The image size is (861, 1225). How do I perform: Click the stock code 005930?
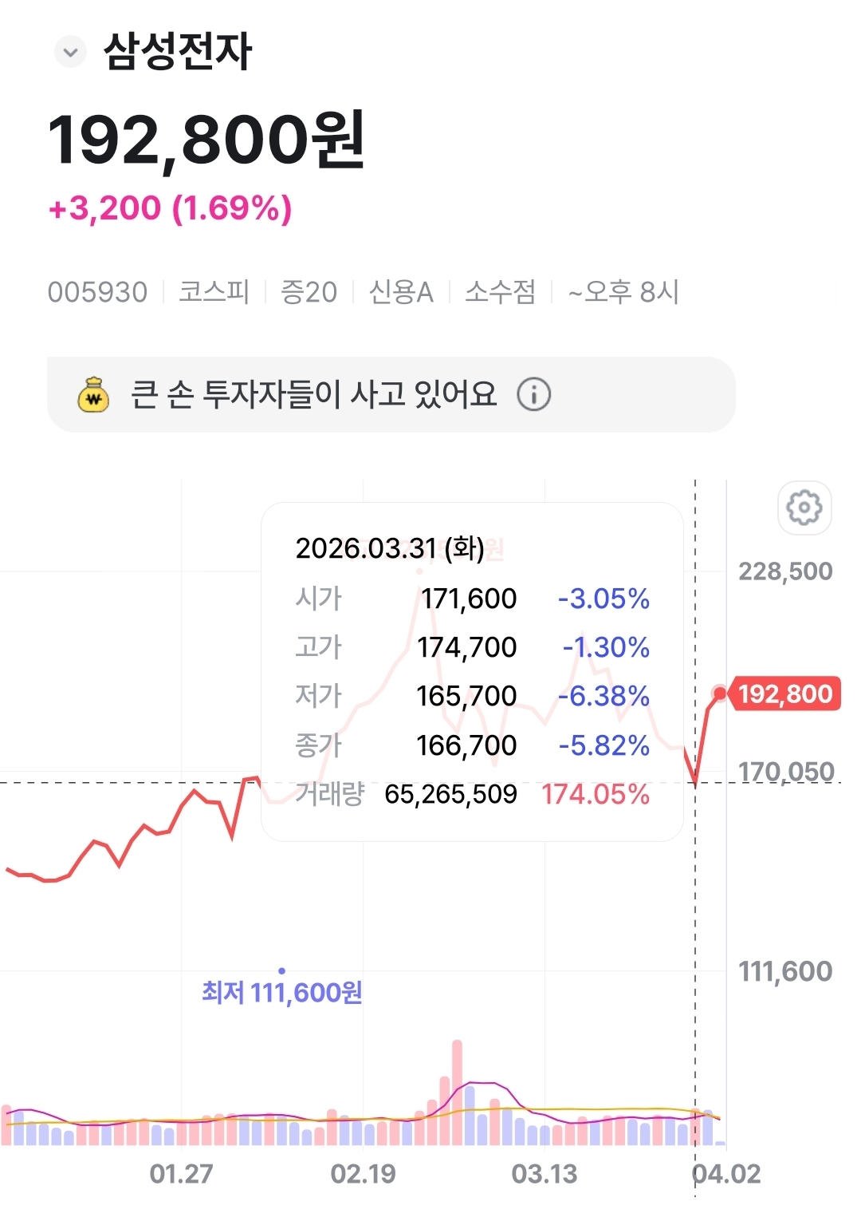[x=97, y=292]
